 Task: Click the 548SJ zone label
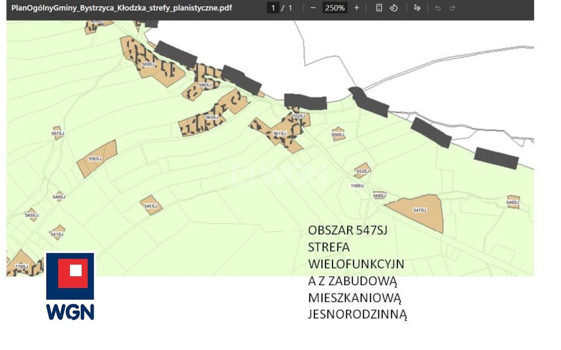[379, 196]
